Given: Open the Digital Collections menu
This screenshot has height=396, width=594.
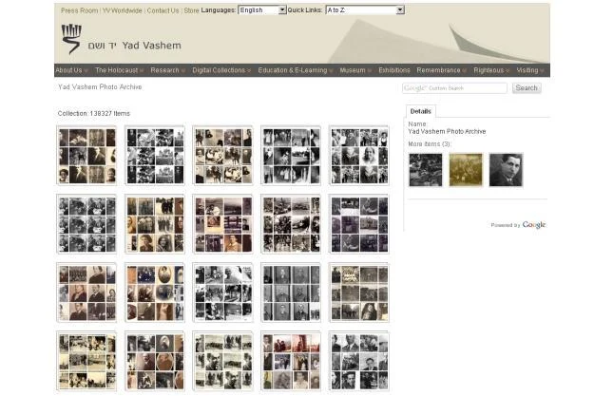Looking at the screenshot, I should click(221, 70).
